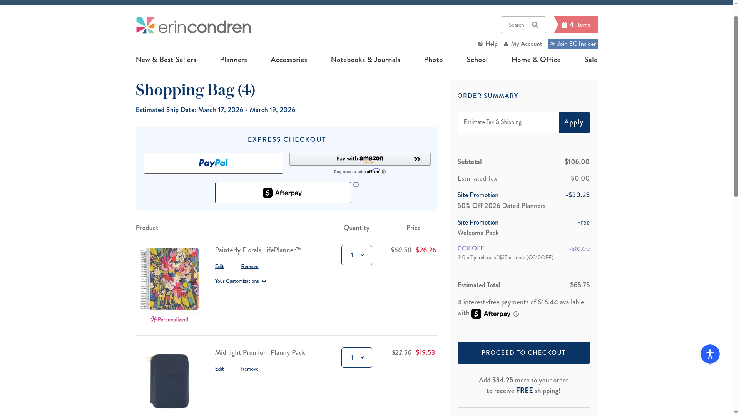Open the Planners menu
Screen dimensions: 739x416
tap(233, 60)
